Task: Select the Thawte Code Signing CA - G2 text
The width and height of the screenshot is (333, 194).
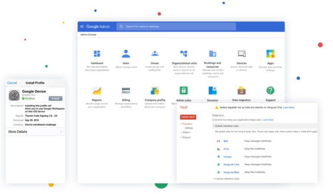Action: pos(41,116)
